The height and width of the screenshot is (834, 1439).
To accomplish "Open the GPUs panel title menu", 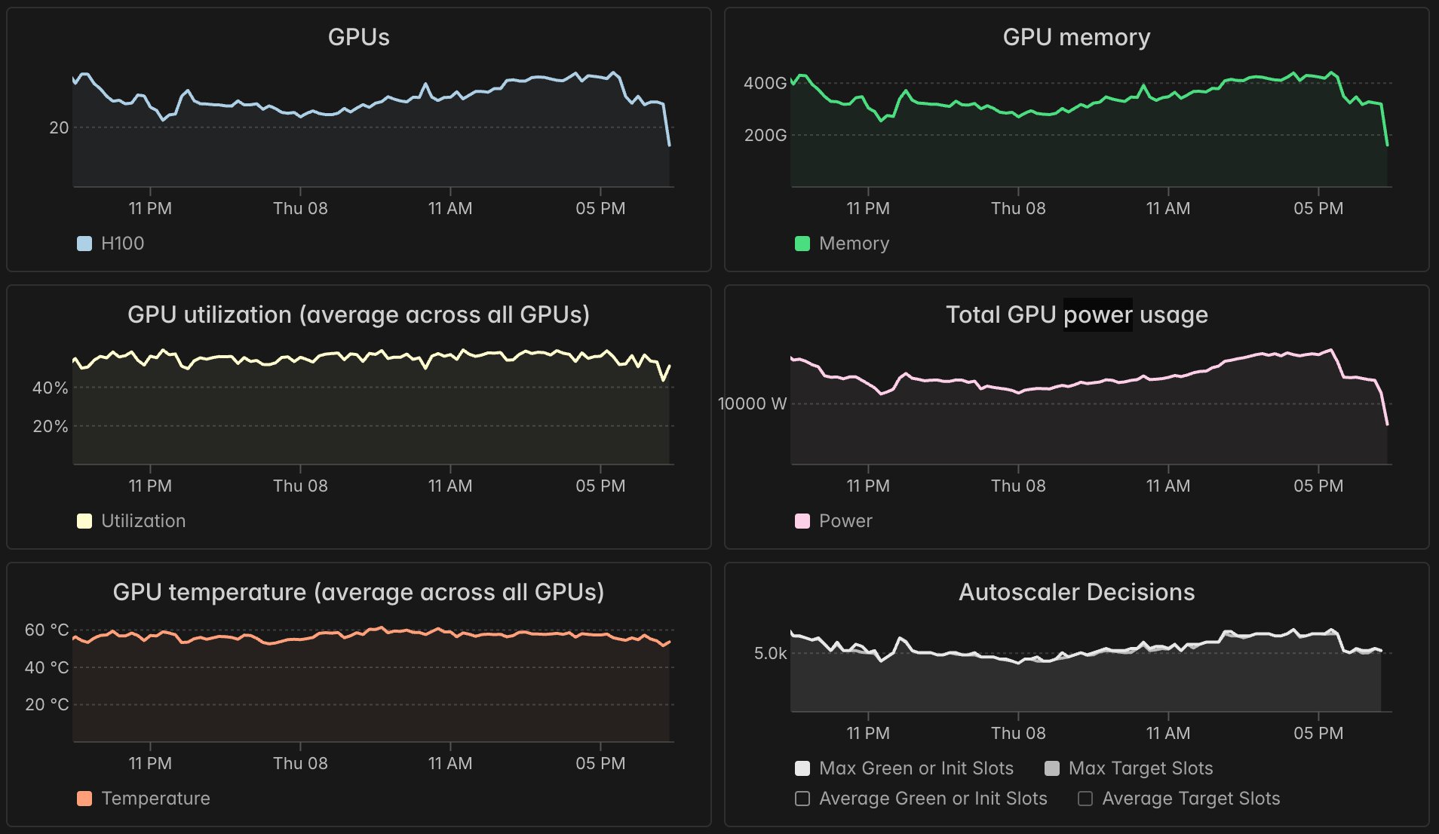I will tap(358, 36).
